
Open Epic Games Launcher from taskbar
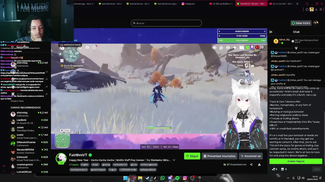coord(200,178)
